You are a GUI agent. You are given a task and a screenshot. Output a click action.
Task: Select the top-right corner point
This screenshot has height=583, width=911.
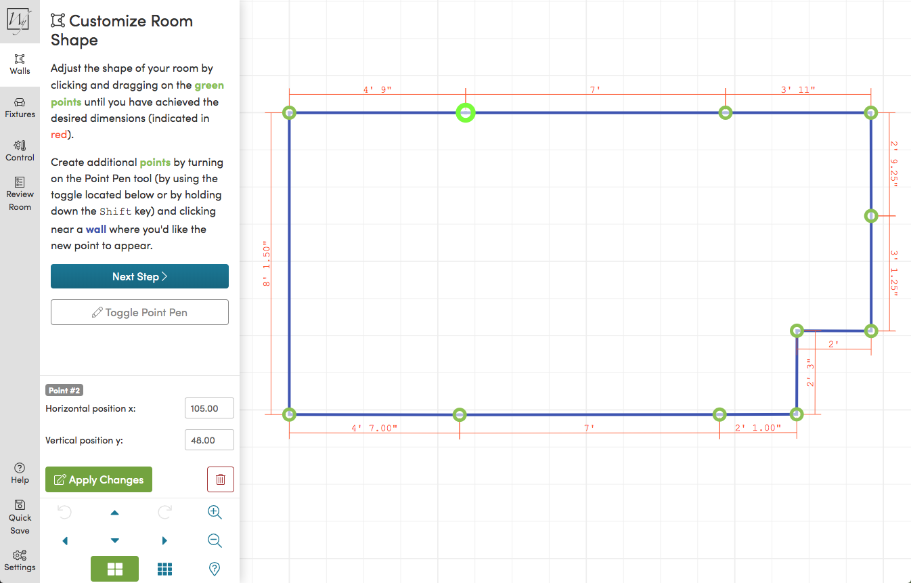pos(871,112)
